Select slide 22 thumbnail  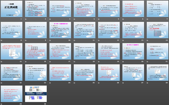pyautogui.click(x=12, y=72)
